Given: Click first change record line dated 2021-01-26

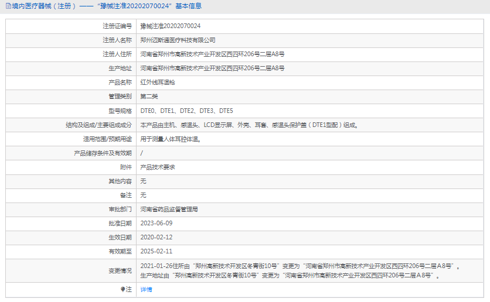Looking at the screenshot, I should coord(300,266).
